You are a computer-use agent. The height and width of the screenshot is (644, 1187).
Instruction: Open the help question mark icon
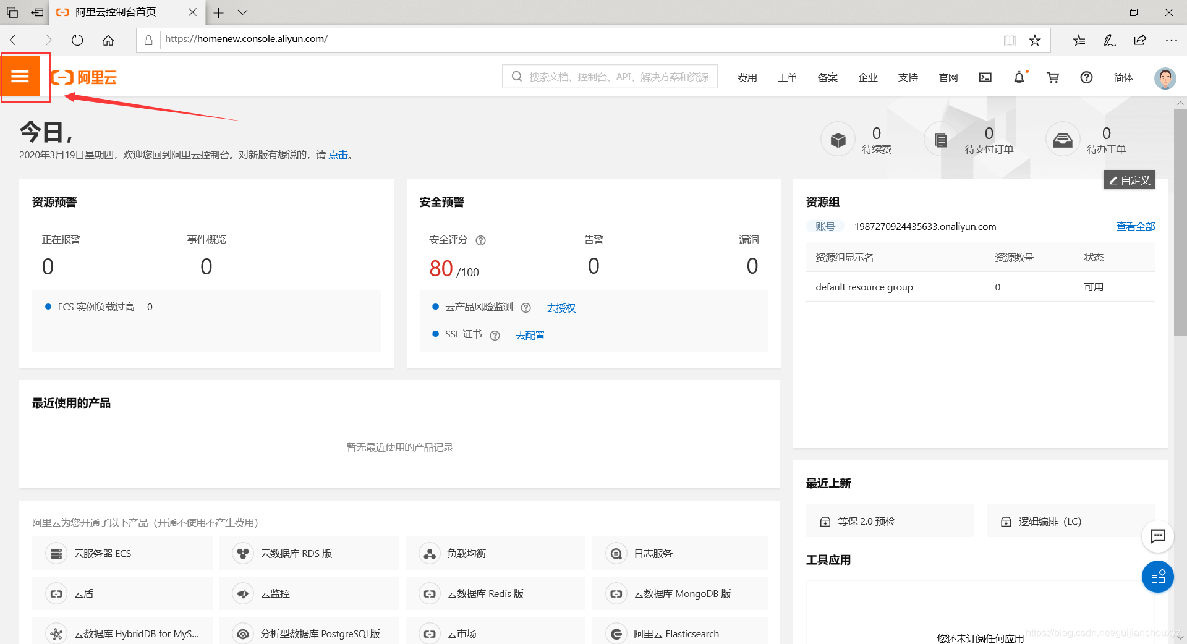(1086, 77)
